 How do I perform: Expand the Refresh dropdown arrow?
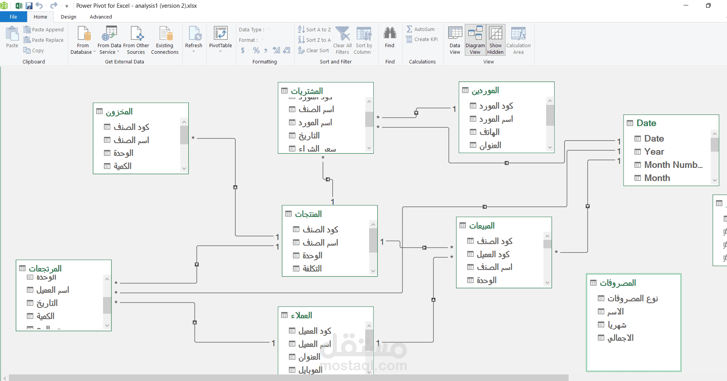(x=194, y=51)
